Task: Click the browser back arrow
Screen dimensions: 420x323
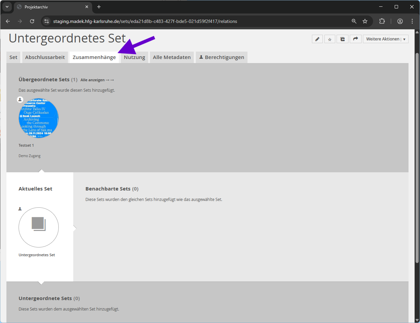Action: pyautogui.click(x=8, y=21)
